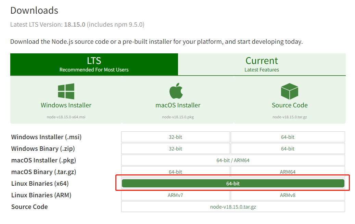Click the Windows logo icon

tap(66, 91)
